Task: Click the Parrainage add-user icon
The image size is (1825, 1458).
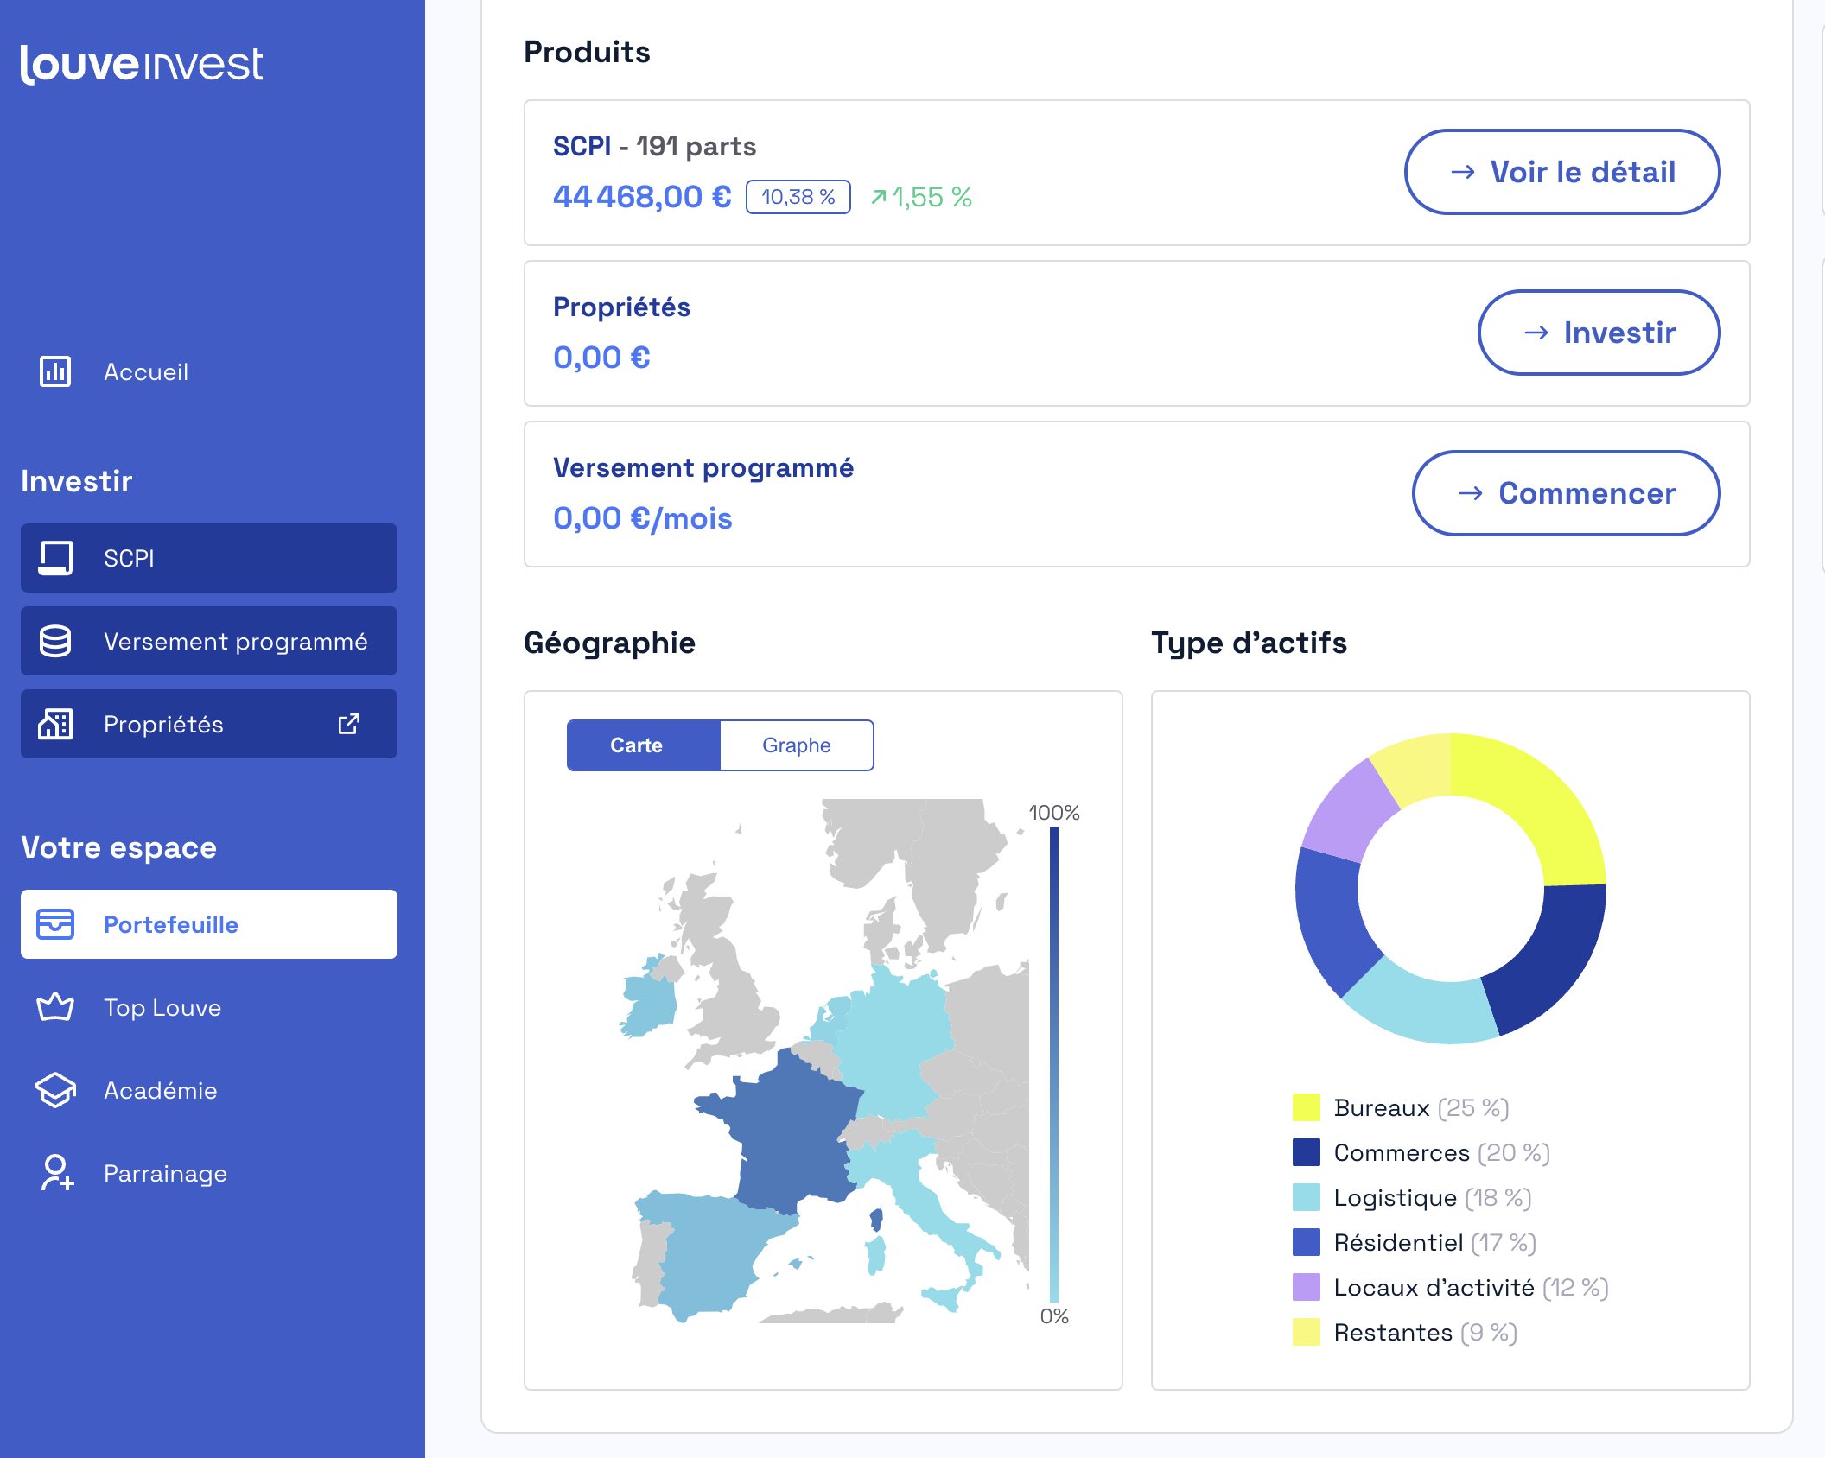Action: pos(57,1173)
